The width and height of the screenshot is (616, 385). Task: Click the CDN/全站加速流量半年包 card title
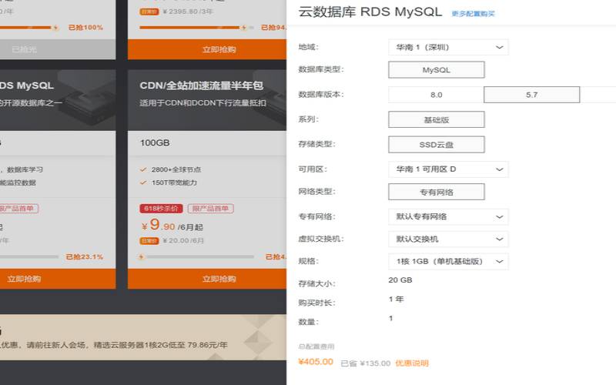point(201,85)
